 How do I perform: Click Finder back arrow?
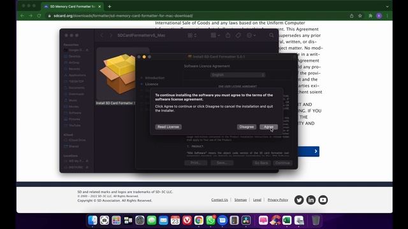click(x=102, y=36)
